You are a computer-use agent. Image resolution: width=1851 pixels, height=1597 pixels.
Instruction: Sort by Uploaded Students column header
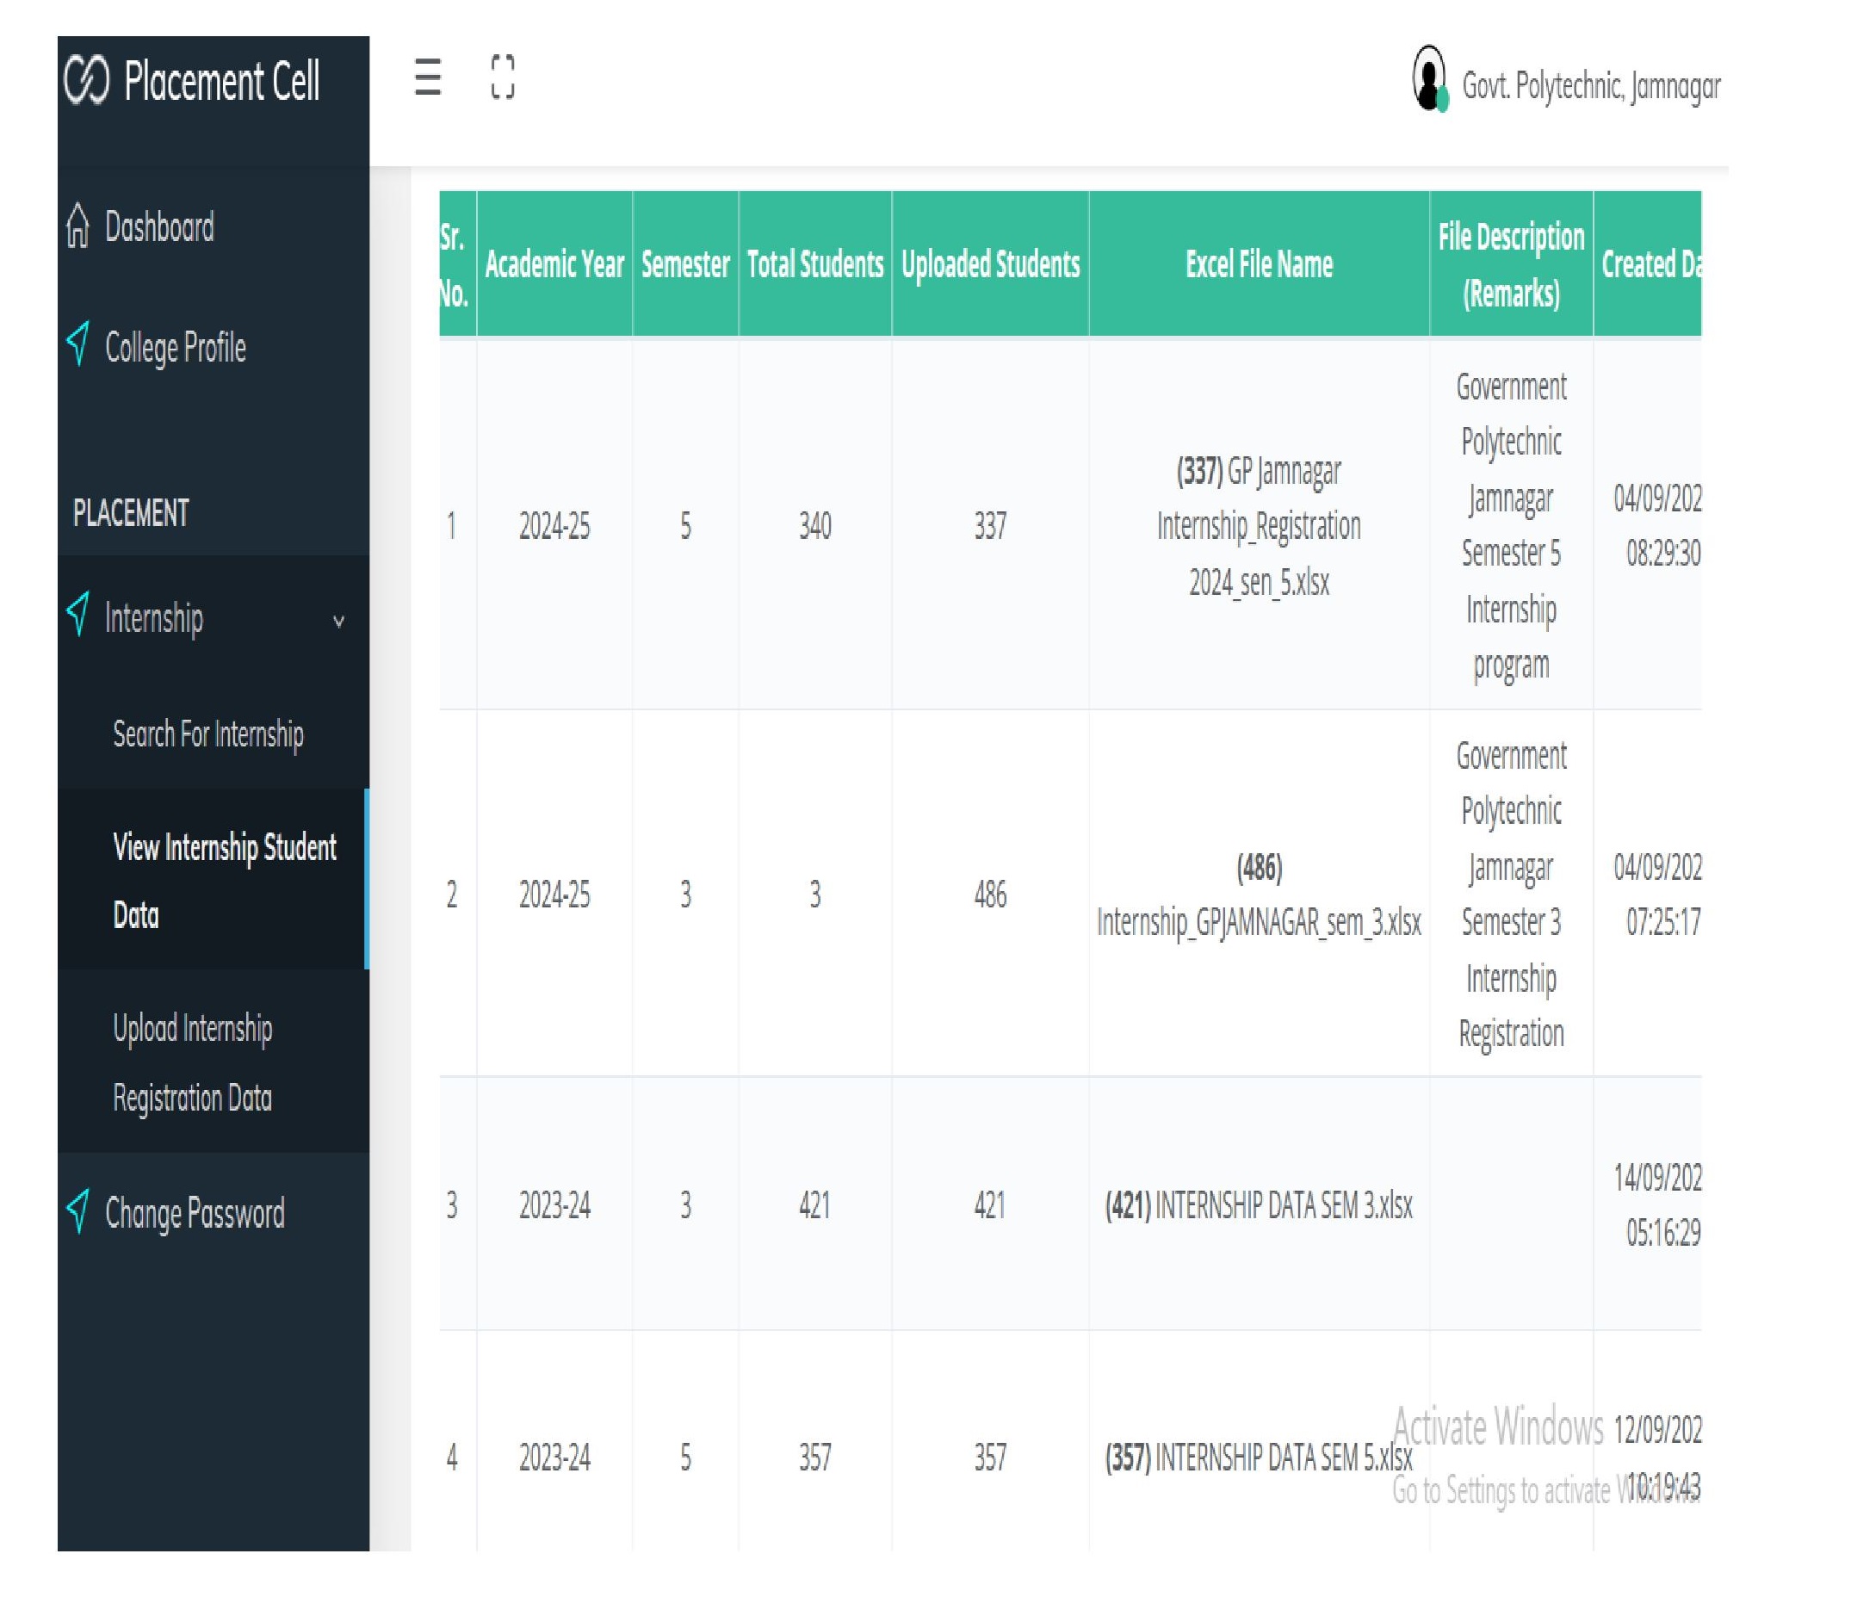click(990, 264)
